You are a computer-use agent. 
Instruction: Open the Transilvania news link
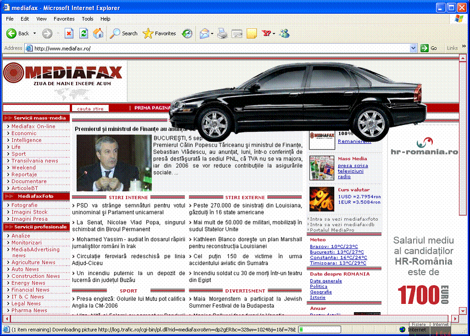35,161
